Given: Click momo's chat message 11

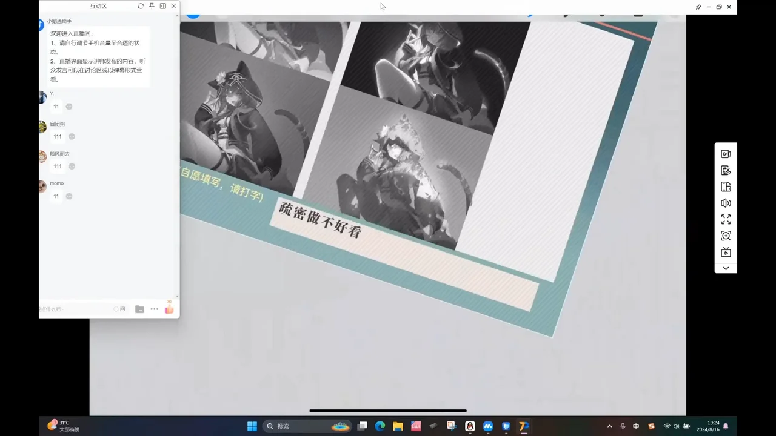Looking at the screenshot, I should pos(56,196).
